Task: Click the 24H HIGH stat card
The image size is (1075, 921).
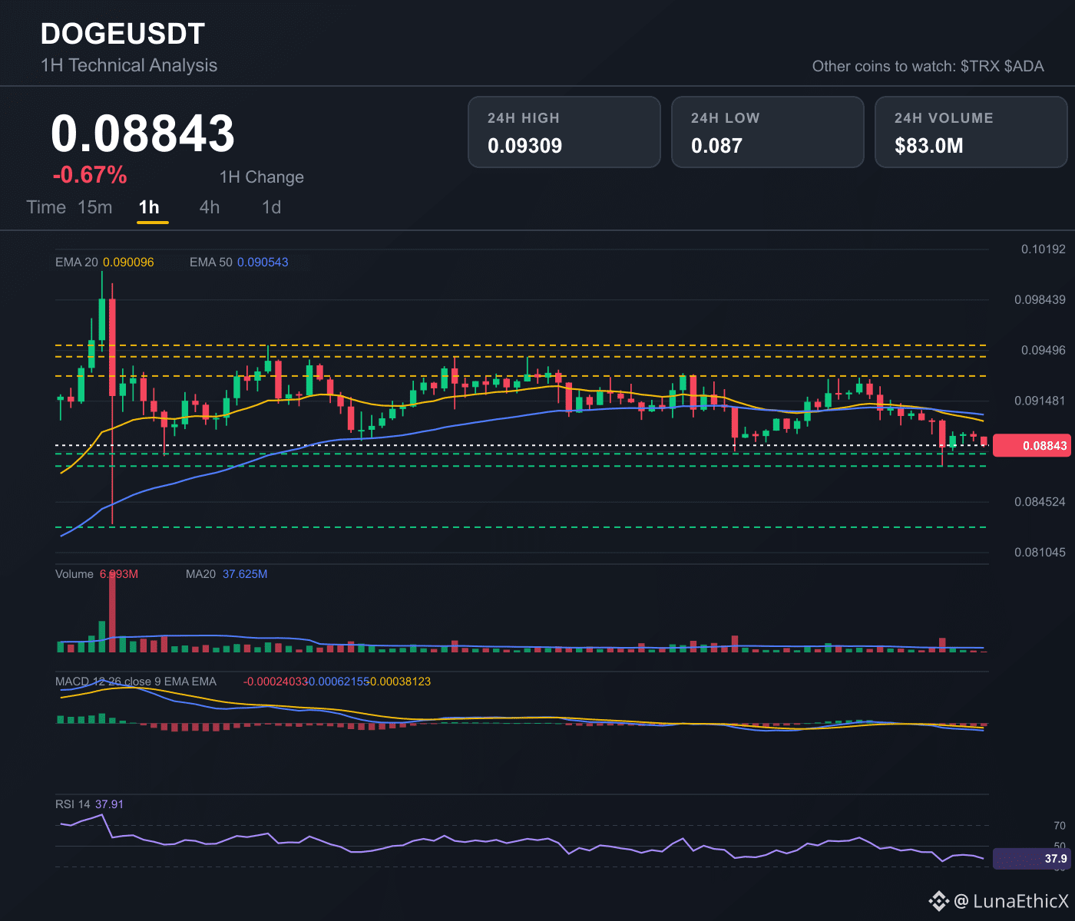Action: [x=564, y=132]
